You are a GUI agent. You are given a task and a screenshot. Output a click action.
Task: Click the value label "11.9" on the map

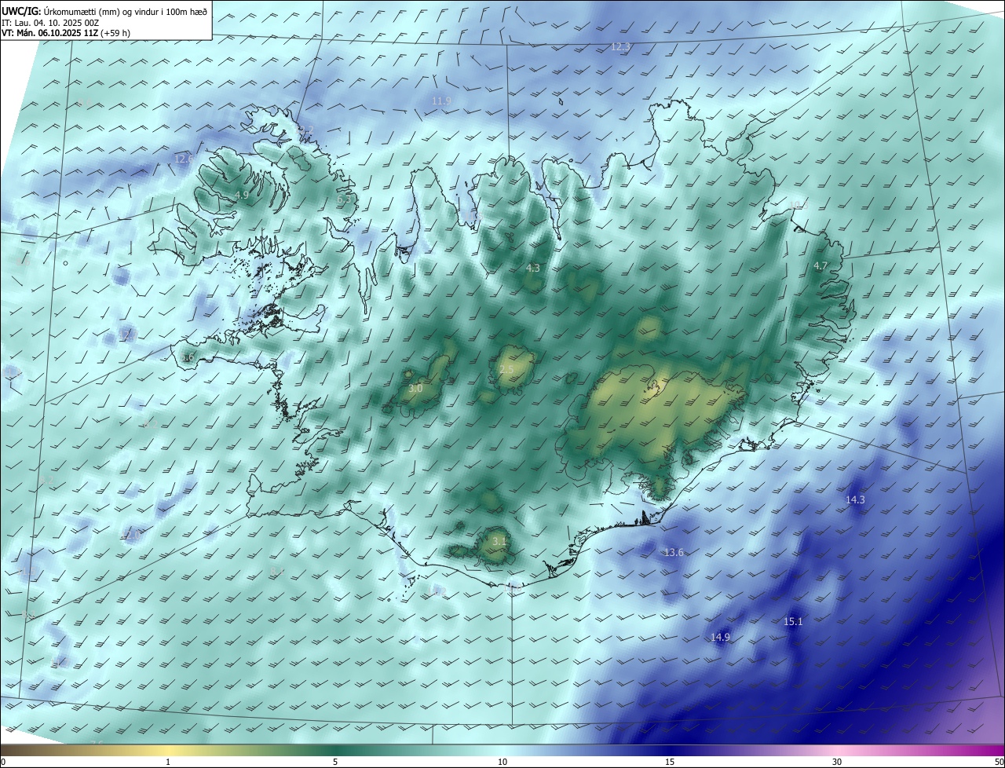tap(441, 101)
